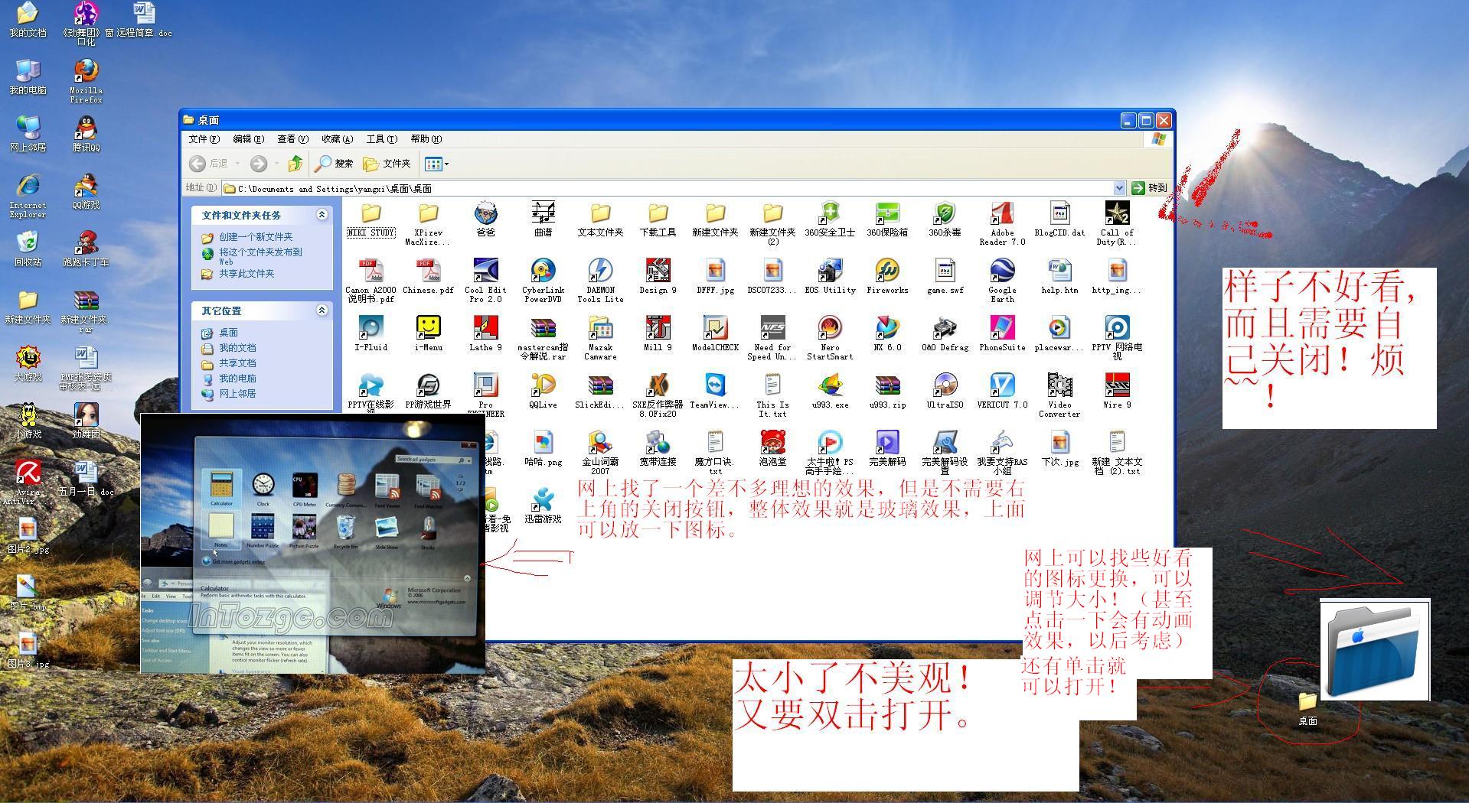Screen dimensions: 1469x803
Task: Open the 文件(F) menu
Action: click(x=204, y=139)
